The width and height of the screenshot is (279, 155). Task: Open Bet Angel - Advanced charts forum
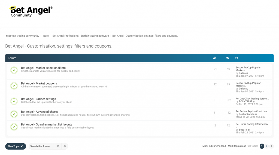click(x=39, y=112)
